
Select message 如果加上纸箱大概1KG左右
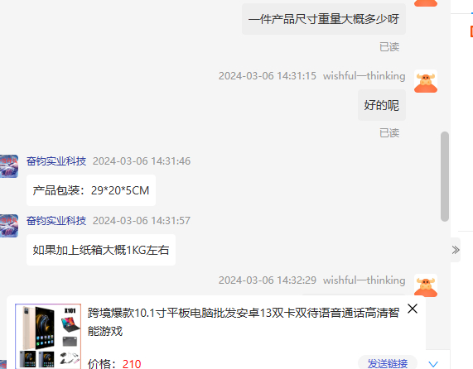101,250
